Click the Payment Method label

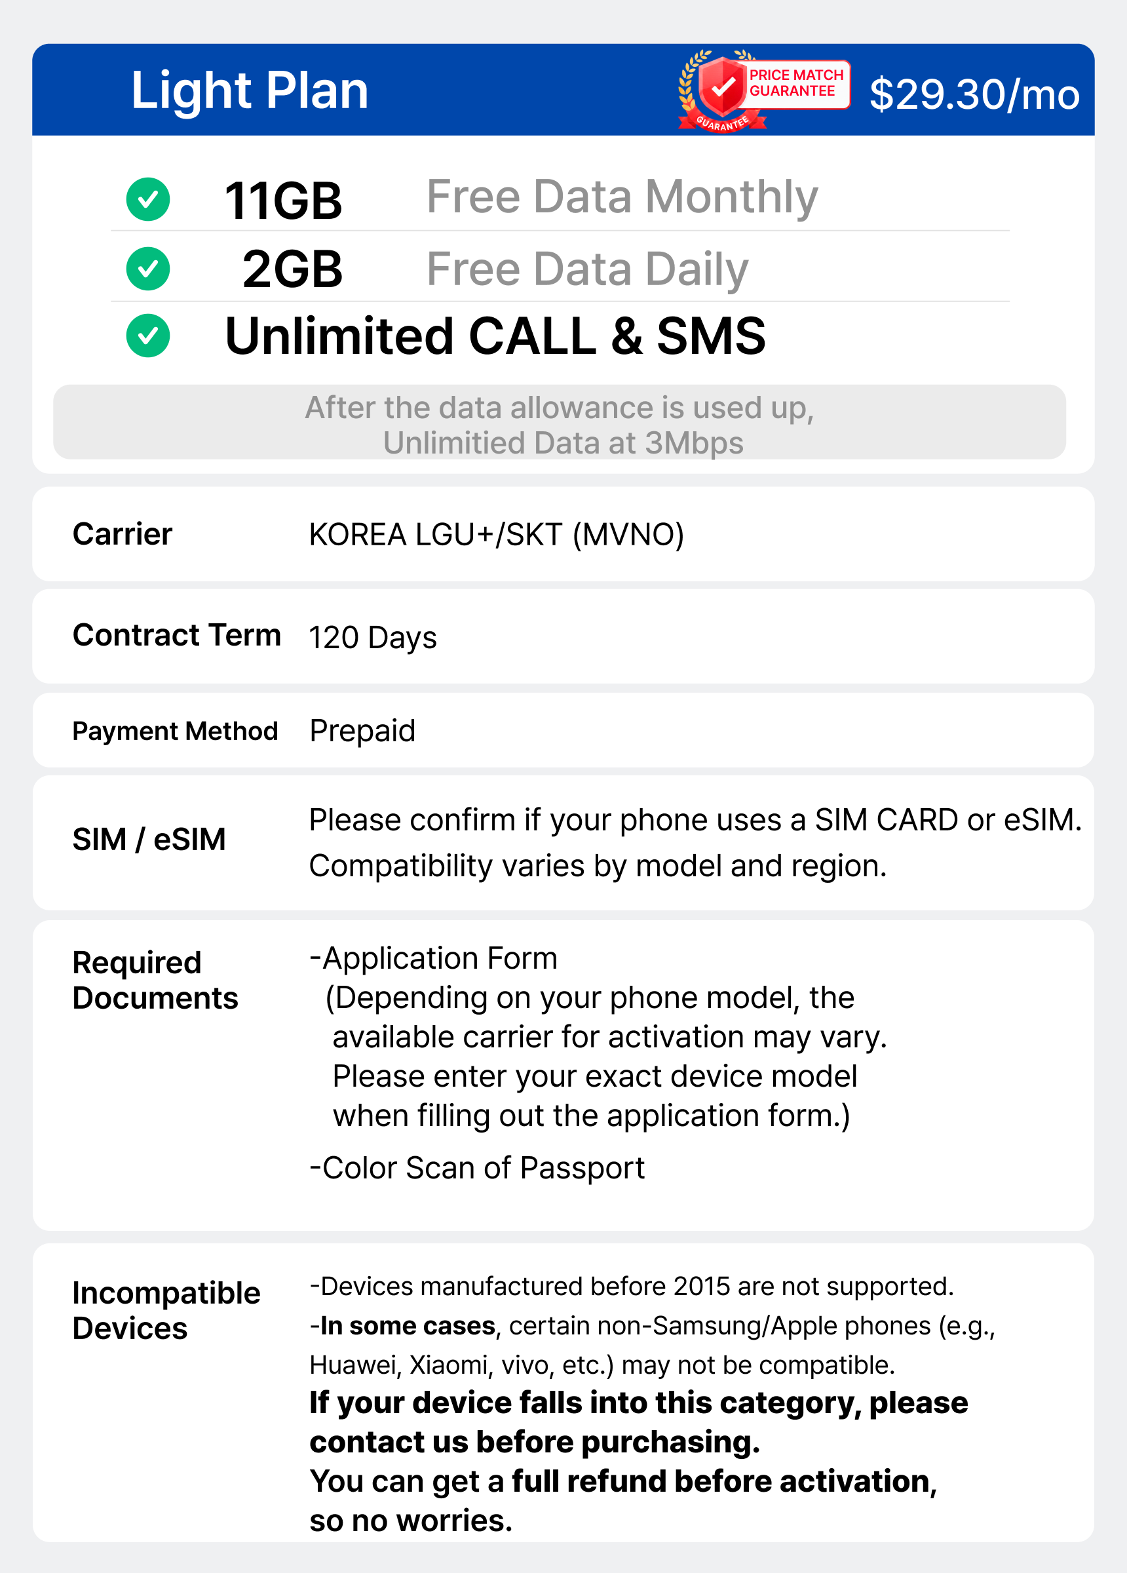pos(175,731)
